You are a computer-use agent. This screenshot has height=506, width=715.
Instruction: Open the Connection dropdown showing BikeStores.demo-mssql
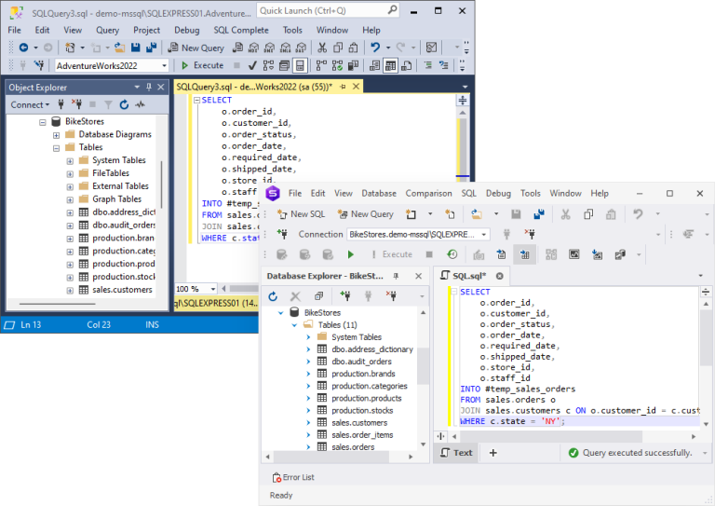(483, 234)
